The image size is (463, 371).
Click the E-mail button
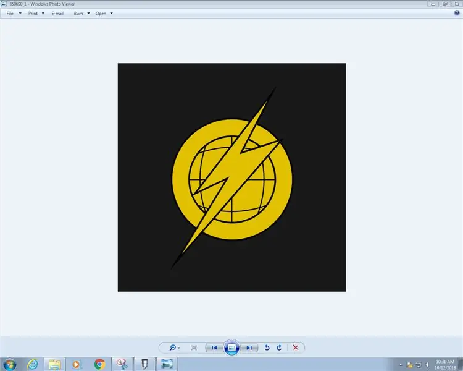pos(57,14)
